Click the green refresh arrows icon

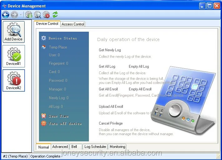click(x=55, y=14)
